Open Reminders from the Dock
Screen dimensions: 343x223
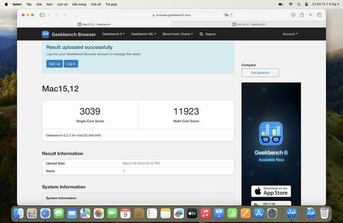coord(152,213)
